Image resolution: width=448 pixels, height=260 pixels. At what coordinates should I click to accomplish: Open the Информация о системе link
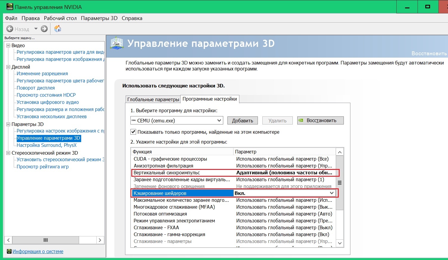pyautogui.click(x=38, y=251)
